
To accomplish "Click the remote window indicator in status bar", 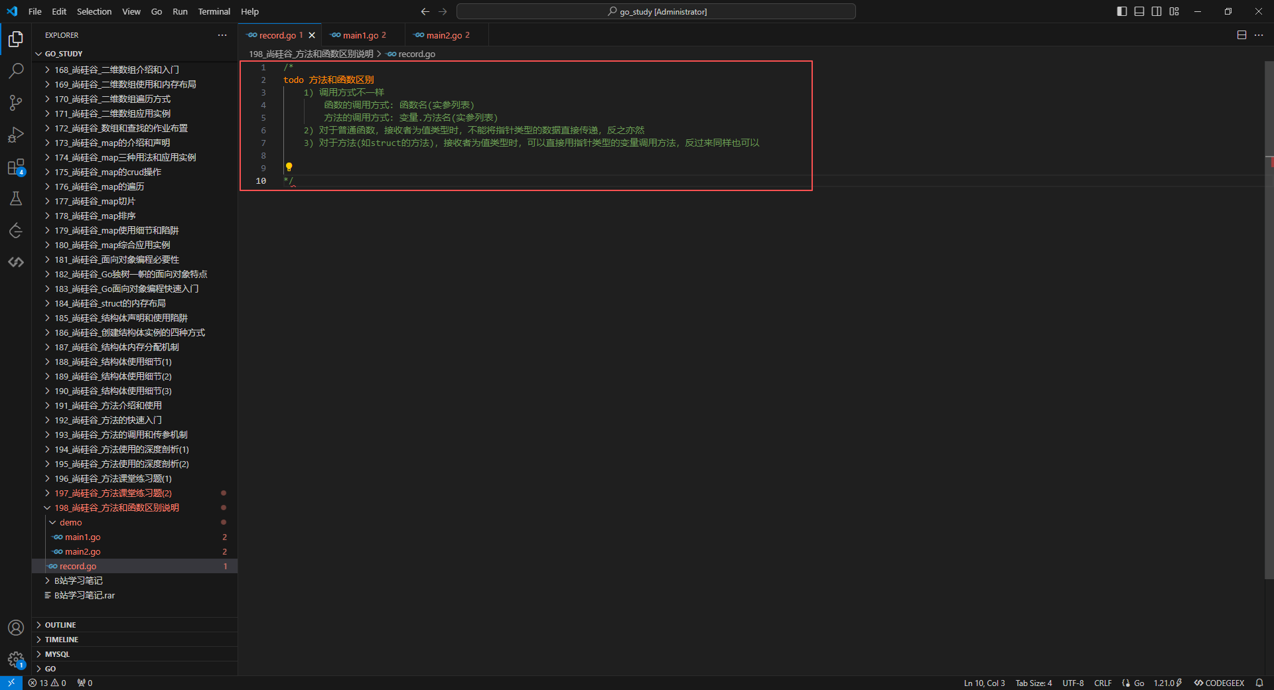I will point(11,683).
